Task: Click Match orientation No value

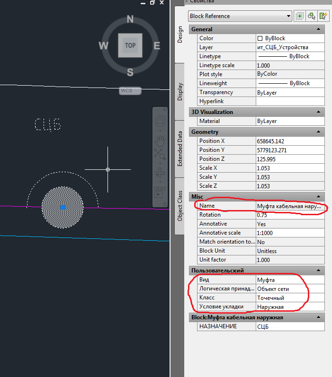Action: coord(290,242)
